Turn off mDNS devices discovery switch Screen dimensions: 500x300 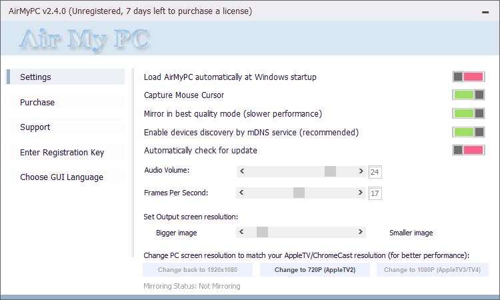coord(469,132)
